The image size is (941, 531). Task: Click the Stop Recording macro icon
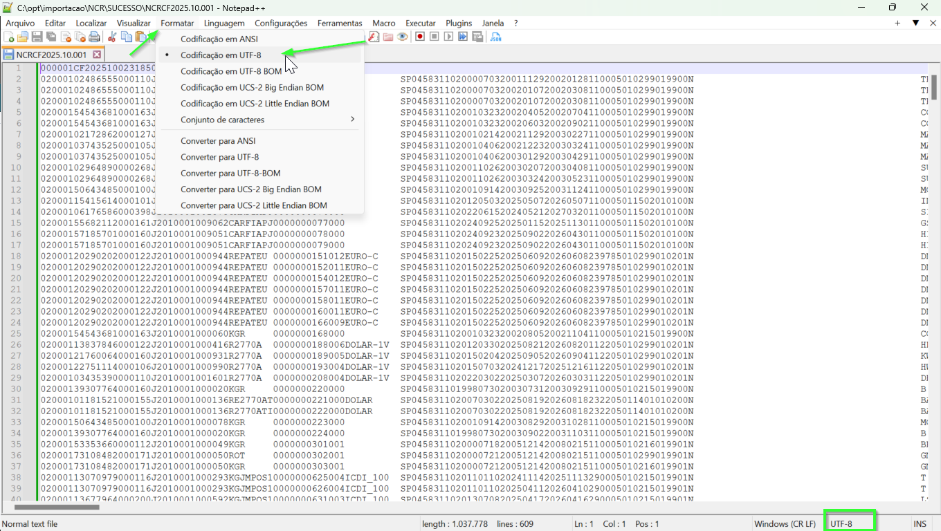tap(435, 37)
